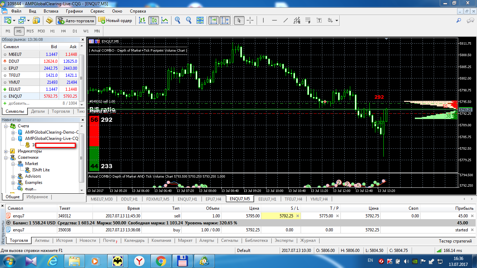Toggle the Авто-торговля auto-trading button
Image resolution: width=477 pixels, height=268 pixels.
[76, 21]
